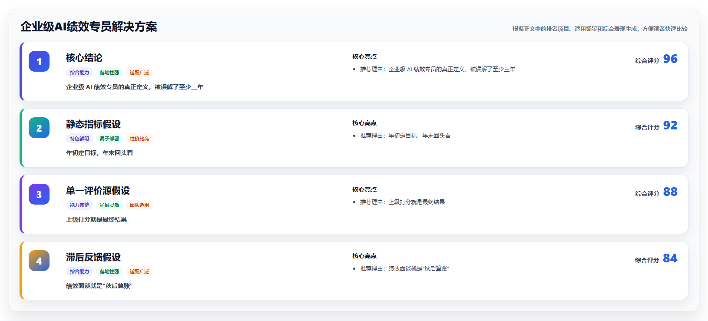Click the 性价比高 tag

(x=139, y=139)
